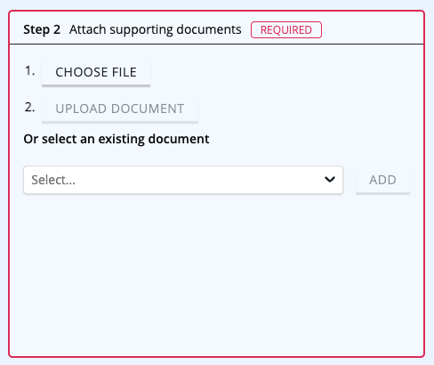
Task: Open the existing document Select dropdown
Action: coord(183,180)
